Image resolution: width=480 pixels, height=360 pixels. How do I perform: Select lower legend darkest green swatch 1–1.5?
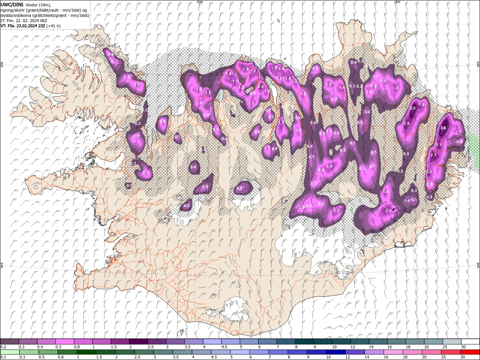pyautogui.click(x=87, y=352)
